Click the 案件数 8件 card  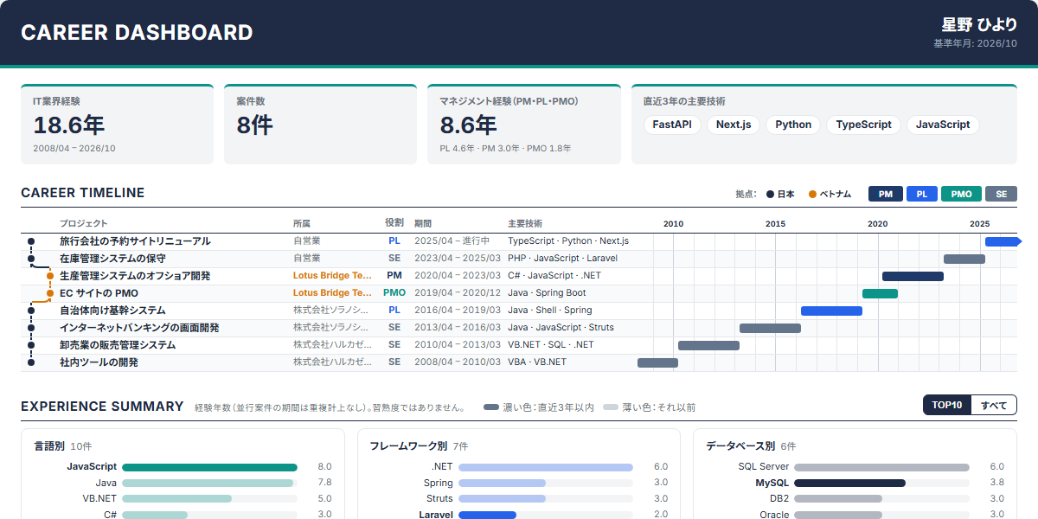pos(320,125)
